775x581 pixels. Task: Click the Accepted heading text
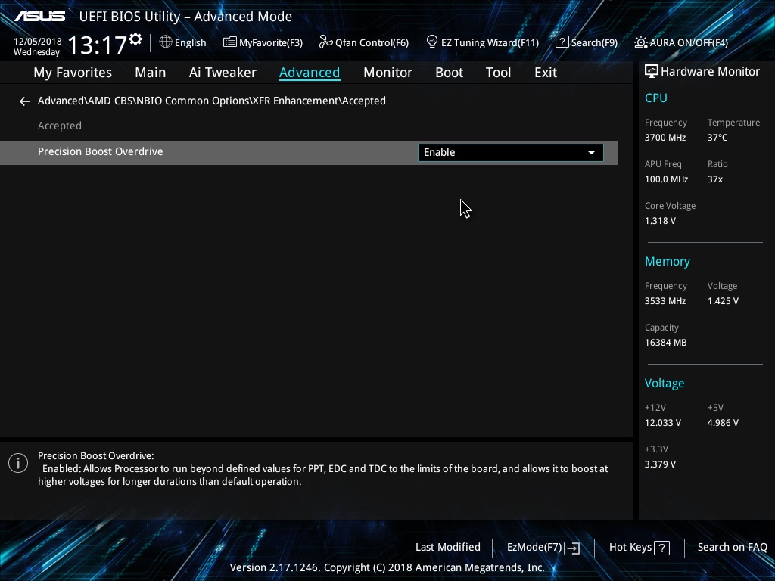click(x=60, y=126)
